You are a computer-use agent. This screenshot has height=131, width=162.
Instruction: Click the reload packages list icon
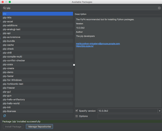pos(4,116)
